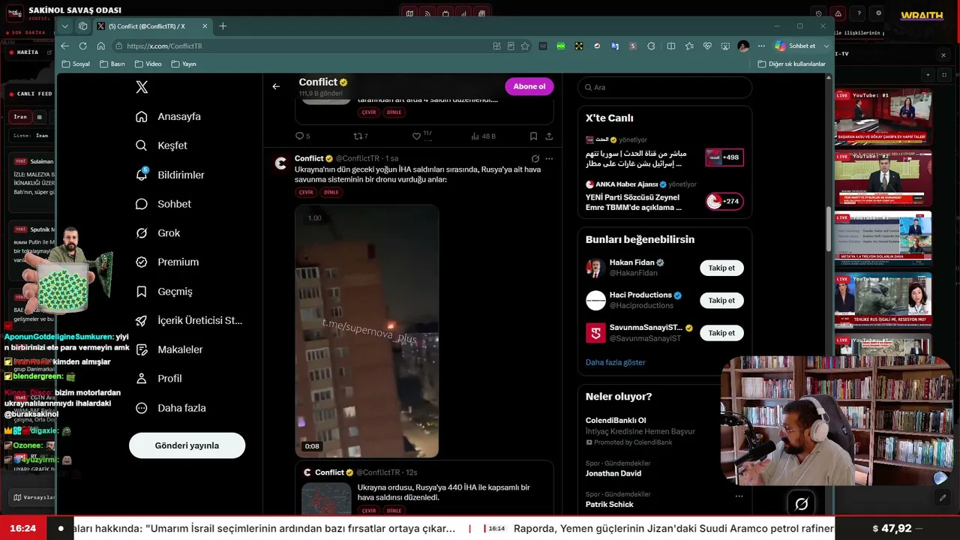
Task: Open Diğer sık kullanılanlar folder
Action: tap(791, 64)
